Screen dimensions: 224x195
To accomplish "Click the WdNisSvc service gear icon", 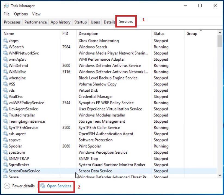I will coord(5,72).
